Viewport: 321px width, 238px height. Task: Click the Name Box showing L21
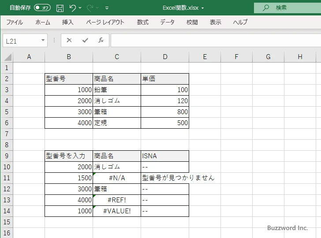[x=21, y=41]
